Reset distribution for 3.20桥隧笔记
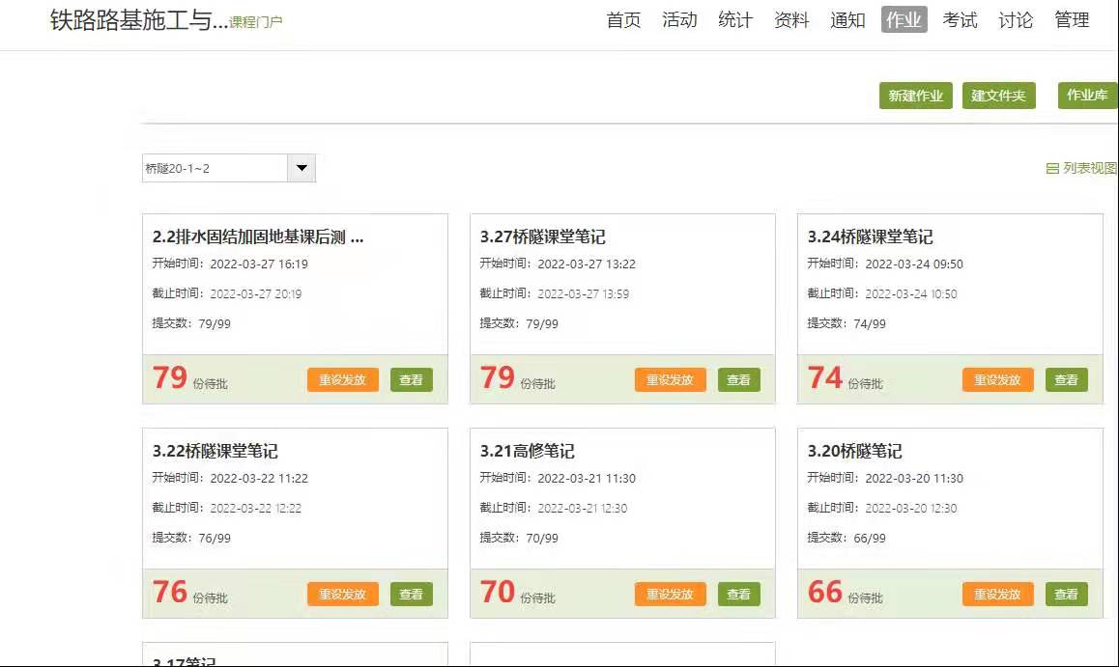The width and height of the screenshot is (1119, 667). pyautogui.click(x=997, y=595)
